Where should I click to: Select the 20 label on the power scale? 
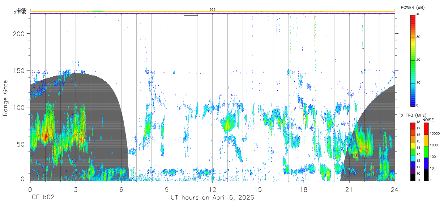click(x=419, y=60)
